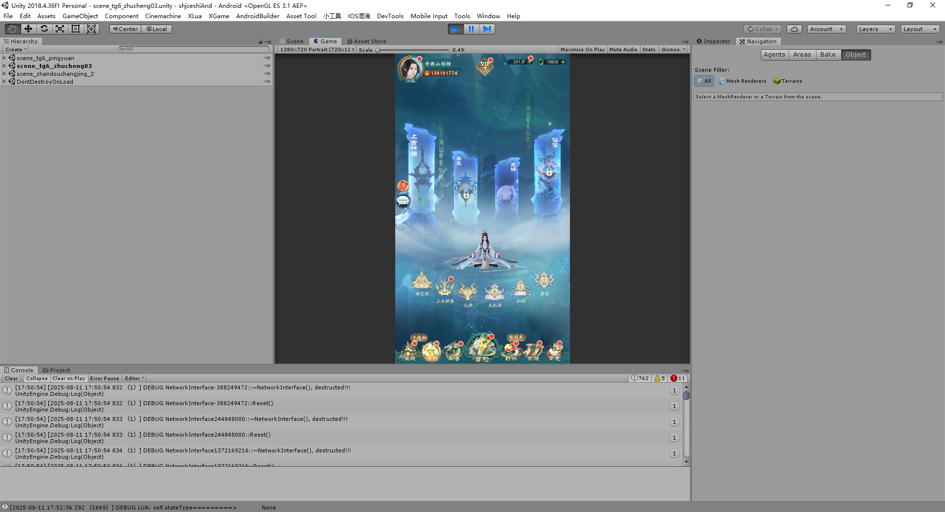Click the 元神 flame icon in game
The height and width of the screenshot is (512, 945).
468,294
